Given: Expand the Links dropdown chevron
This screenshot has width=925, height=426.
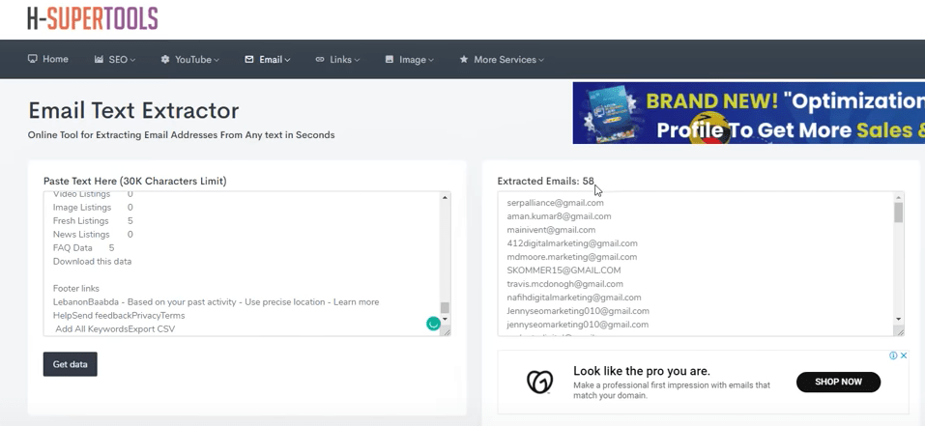Looking at the screenshot, I should coord(357,60).
